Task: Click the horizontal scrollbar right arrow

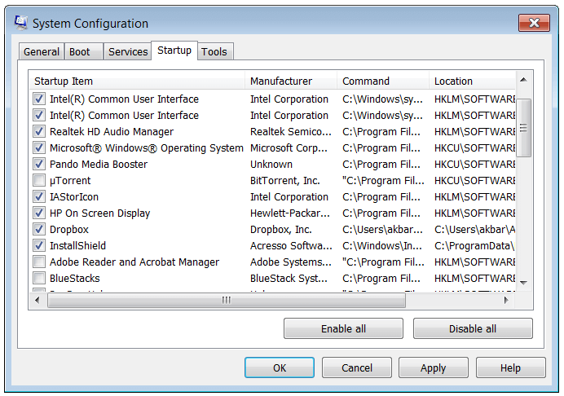Action: click(x=506, y=300)
